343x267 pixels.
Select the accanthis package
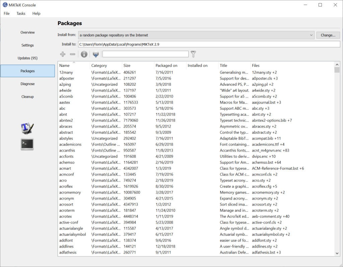pos(67,150)
